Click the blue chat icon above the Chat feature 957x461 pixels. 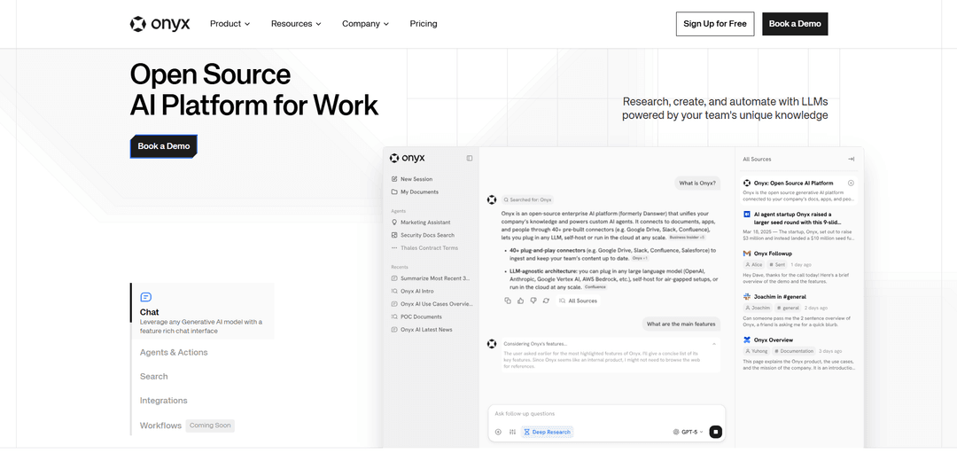tap(146, 297)
